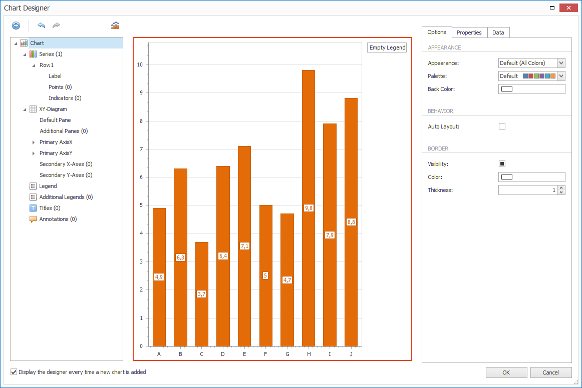Screen dimensions: 582x388
Task: Click the Cancel button
Action: 551,372
